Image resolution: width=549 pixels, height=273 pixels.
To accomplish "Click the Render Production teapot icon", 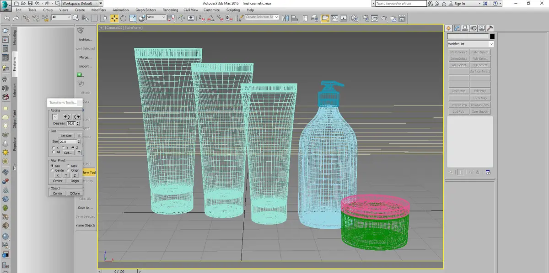I will (x=384, y=18).
